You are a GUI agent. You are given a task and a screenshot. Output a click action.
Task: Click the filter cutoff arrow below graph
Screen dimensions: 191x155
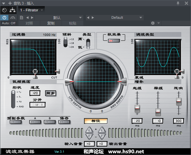click(35, 76)
